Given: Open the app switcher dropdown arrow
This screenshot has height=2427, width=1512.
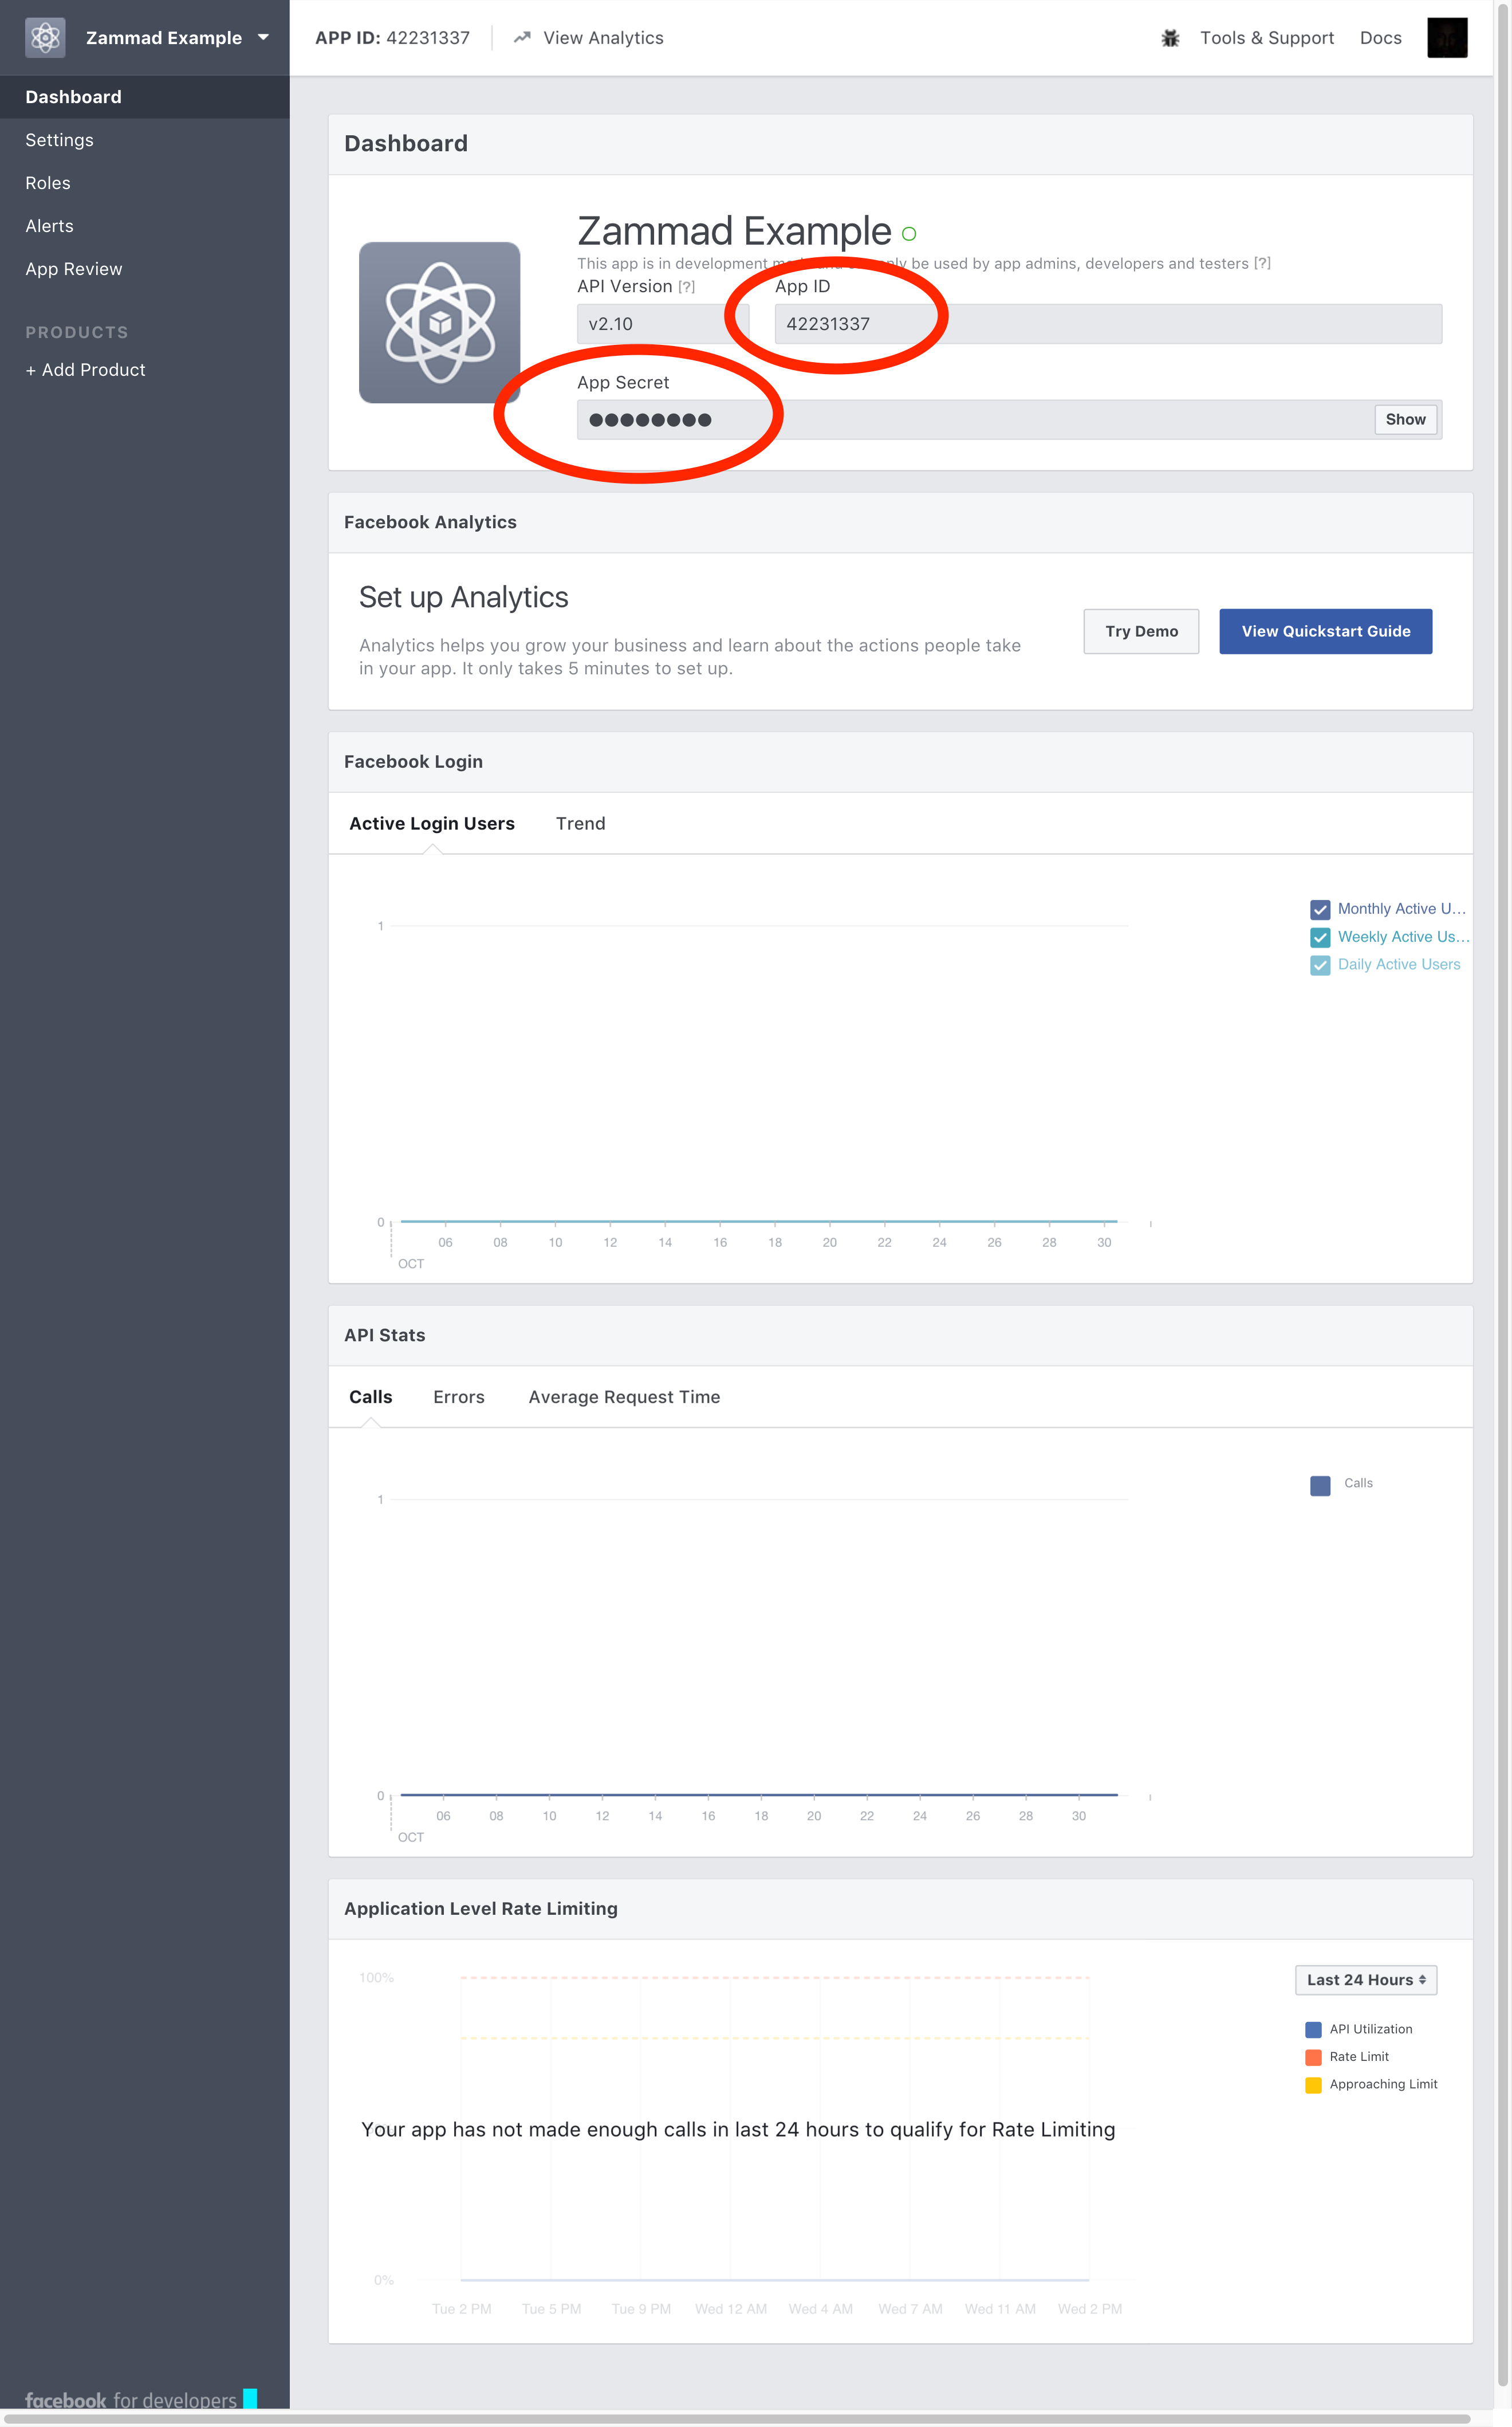Looking at the screenshot, I should tap(263, 38).
